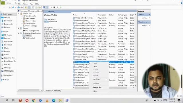This screenshot has height=103, width=183.
Task: Open All Tasks submenu
Action: [x=99, y=79]
